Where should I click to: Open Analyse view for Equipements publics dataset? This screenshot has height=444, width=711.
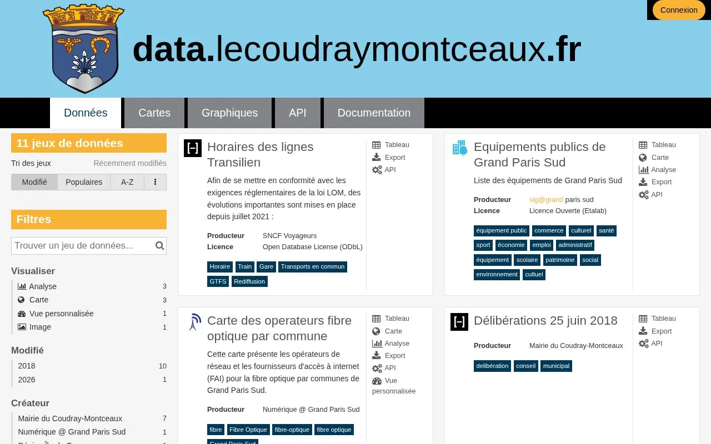[658, 170]
